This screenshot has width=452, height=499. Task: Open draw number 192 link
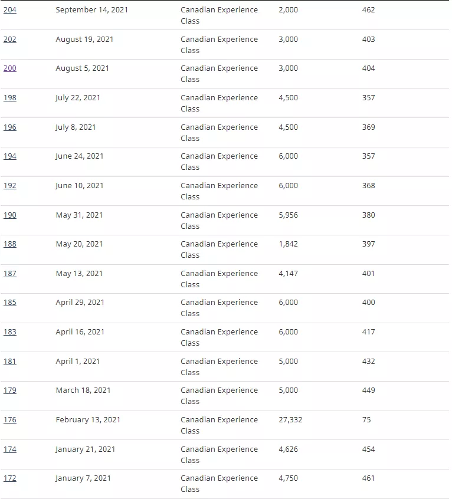(10, 186)
